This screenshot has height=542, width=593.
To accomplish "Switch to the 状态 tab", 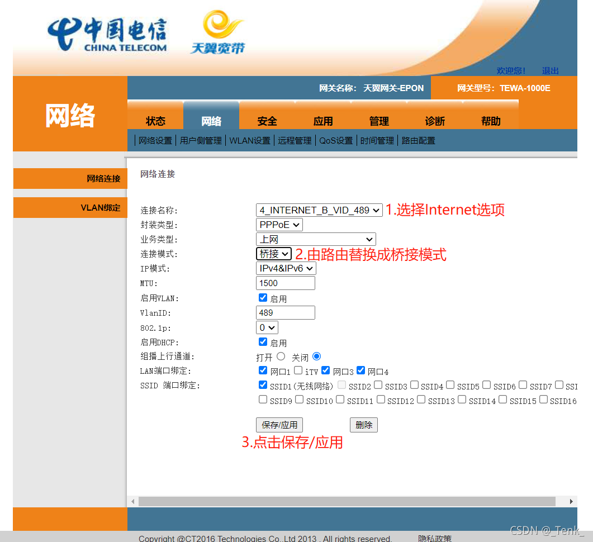I will click(156, 121).
